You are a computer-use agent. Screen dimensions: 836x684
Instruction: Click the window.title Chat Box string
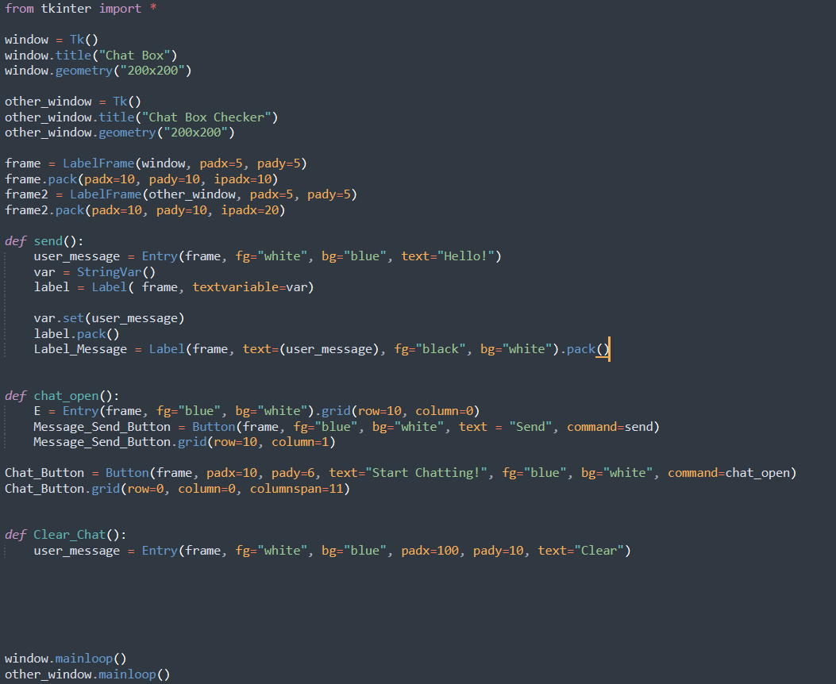pos(135,54)
